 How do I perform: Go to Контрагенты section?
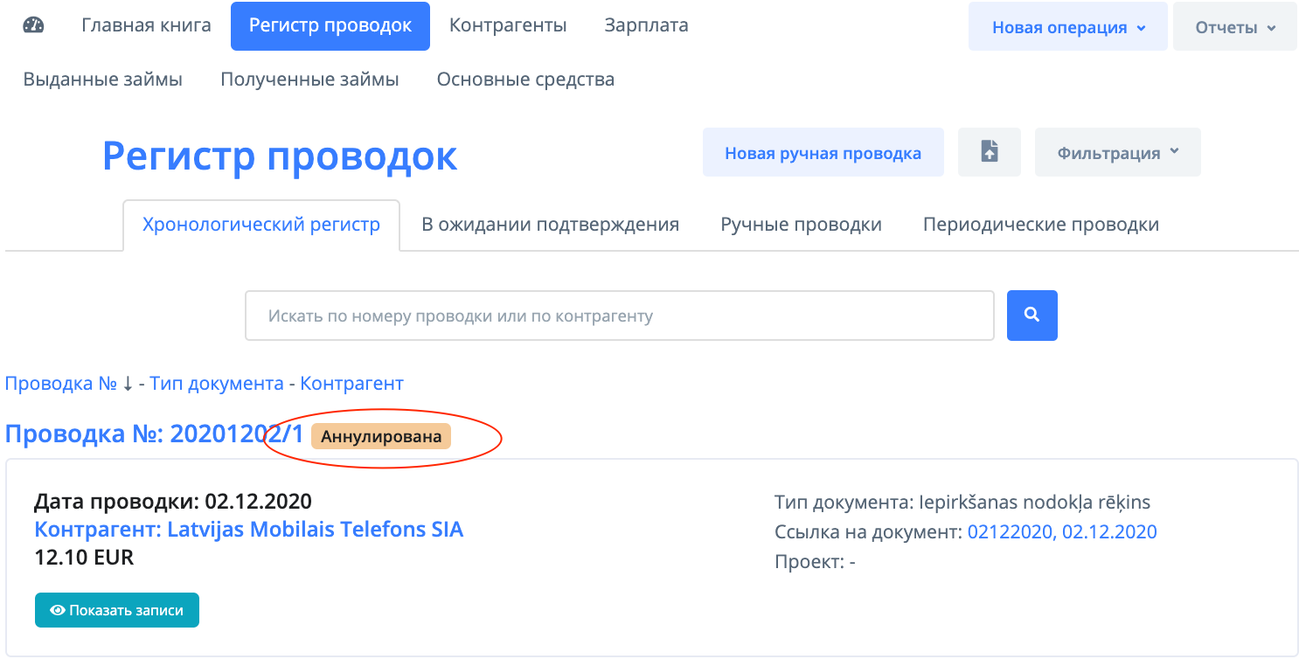tap(508, 25)
